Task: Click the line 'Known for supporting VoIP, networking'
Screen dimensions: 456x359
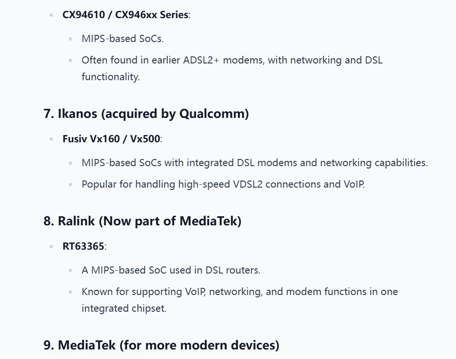Action: (x=239, y=292)
